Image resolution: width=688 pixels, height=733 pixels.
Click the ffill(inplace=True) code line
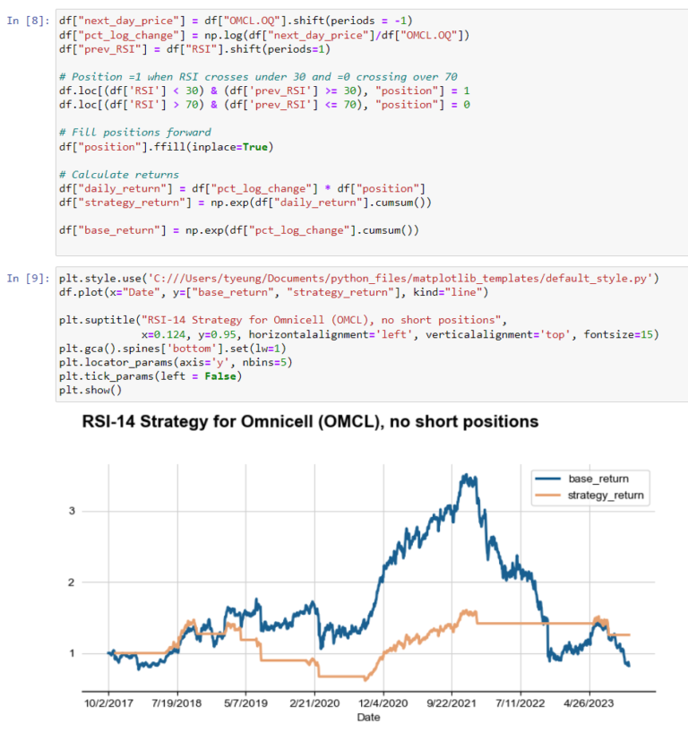166,147
